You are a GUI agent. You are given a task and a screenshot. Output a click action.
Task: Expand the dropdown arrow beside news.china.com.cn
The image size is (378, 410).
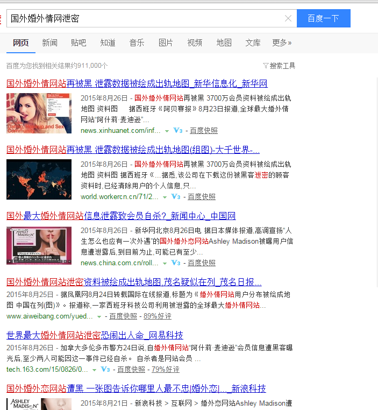165,263
